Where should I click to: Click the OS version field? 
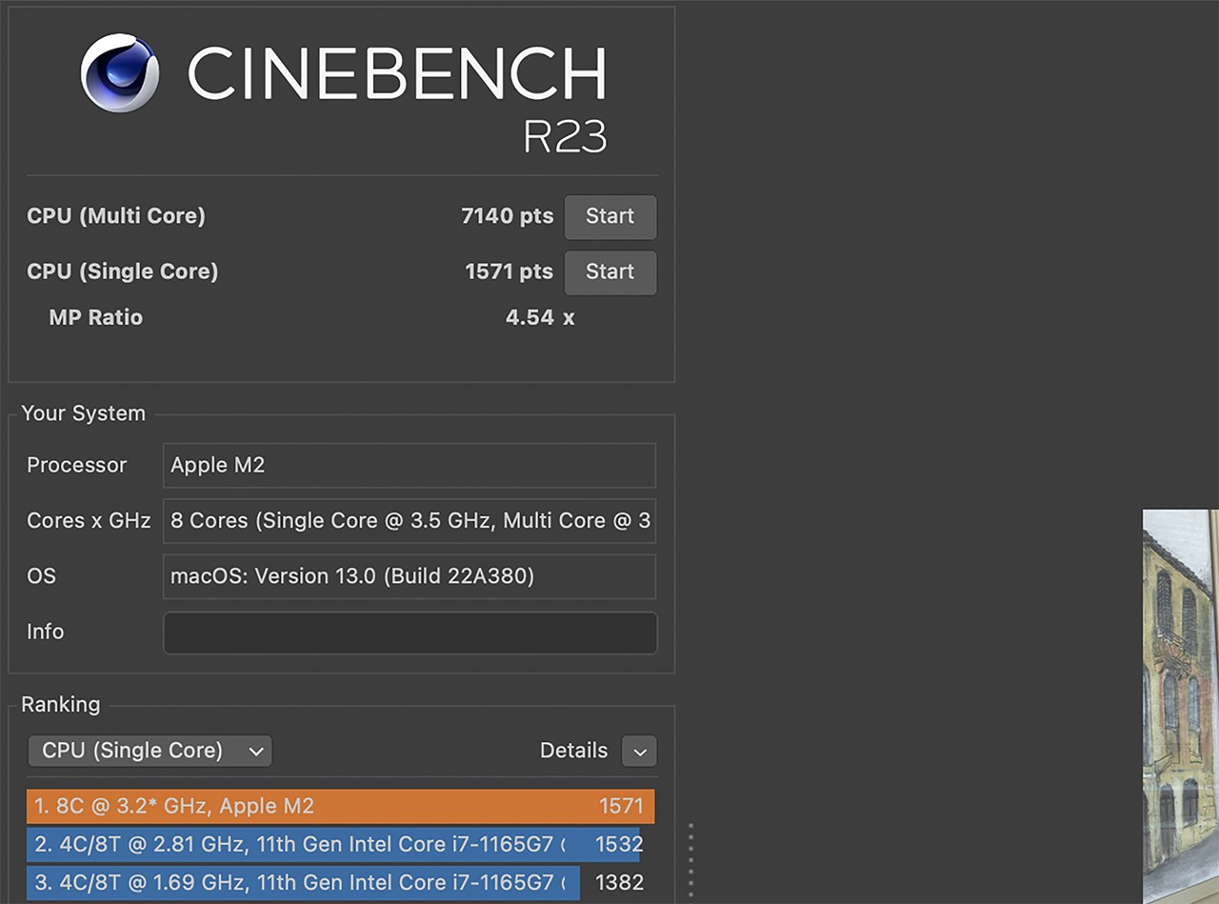[410, 576]
